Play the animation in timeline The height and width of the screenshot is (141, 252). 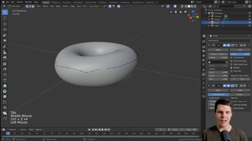click(x=102, y=130)
